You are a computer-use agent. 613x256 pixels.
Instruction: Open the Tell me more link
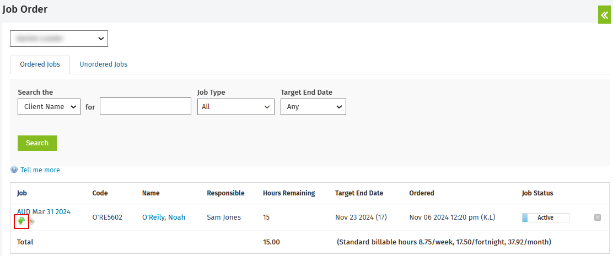click(40, 170)
